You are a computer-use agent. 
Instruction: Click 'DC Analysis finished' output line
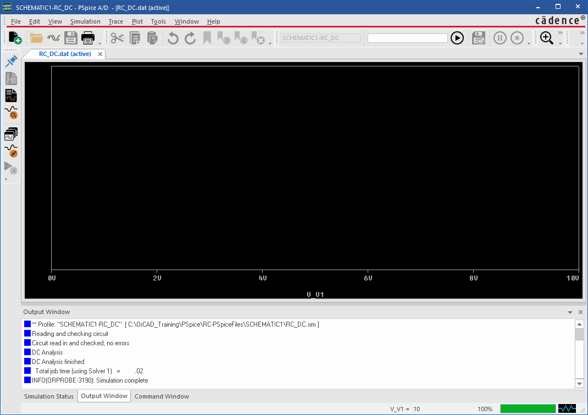(x=58, y=361)
